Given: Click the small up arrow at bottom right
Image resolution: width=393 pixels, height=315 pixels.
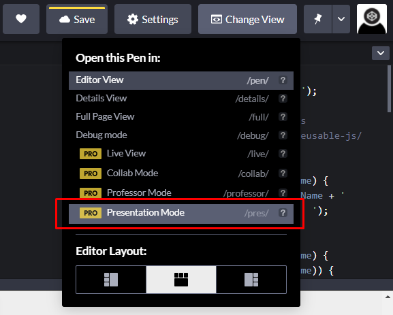Looking at the screenshot, I should coord(388,297).
